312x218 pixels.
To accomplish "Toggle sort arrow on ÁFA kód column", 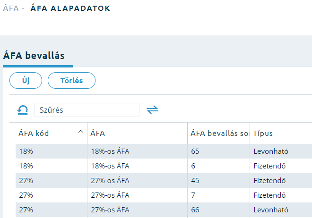I will click(80, 132).
